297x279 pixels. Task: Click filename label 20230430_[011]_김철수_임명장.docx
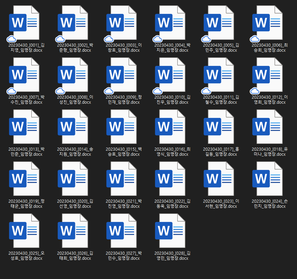221,100
